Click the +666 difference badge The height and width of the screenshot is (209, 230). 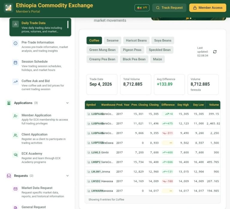point(167,162)
